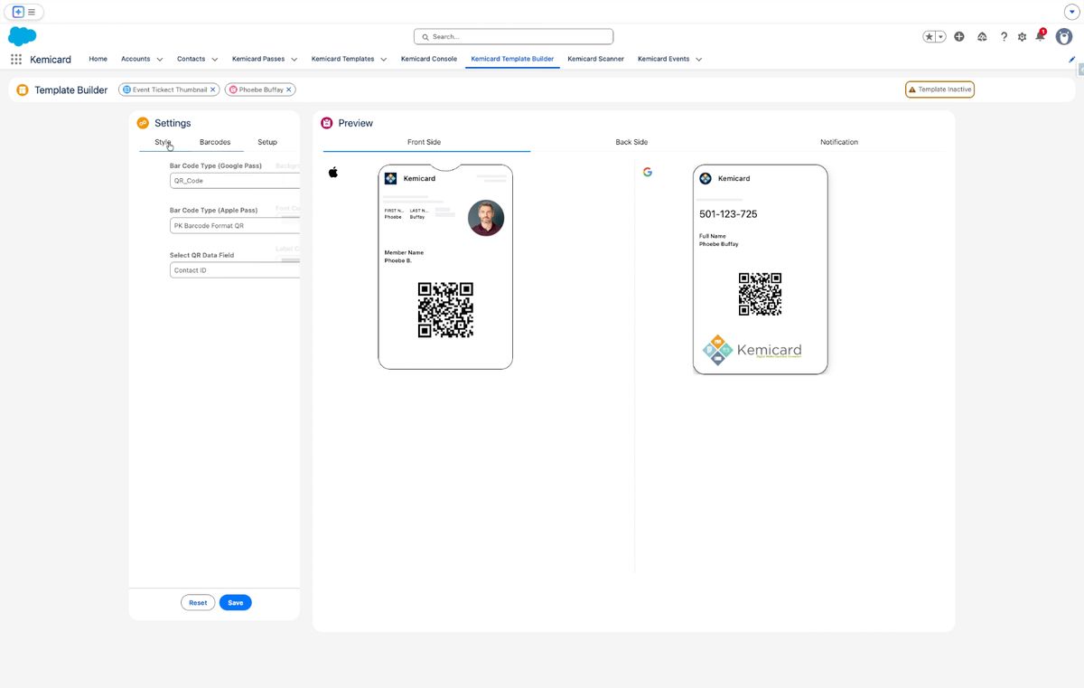
Task: Click the Reset button
Action: coord(198,602)
